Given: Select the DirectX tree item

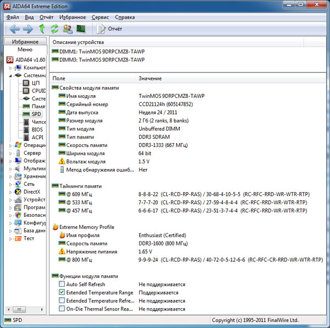Looking at the screenshot, I should tap(32, 192).
